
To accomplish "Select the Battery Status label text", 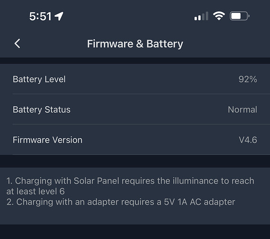I will (x=42, y=110).
